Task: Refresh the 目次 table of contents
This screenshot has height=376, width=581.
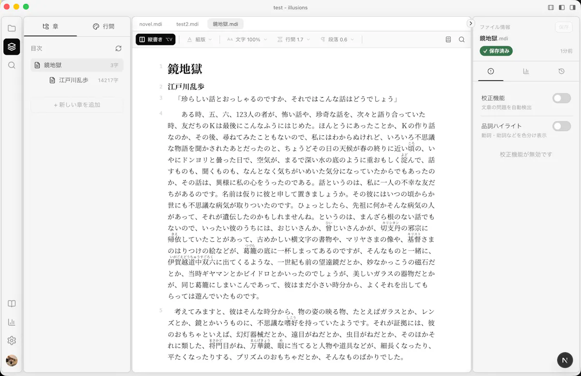Action: click(118, 48)
